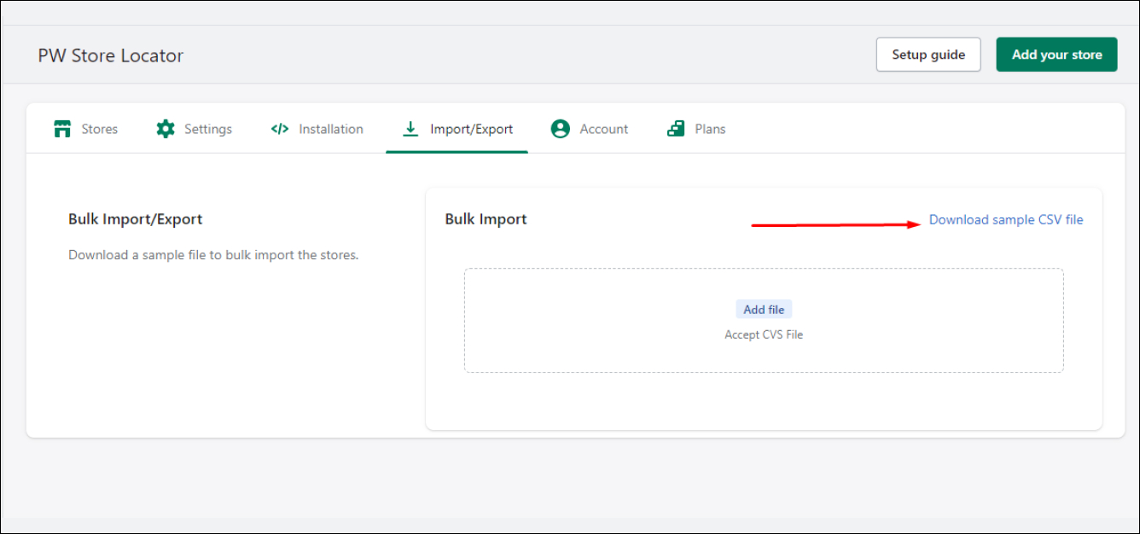Go to the Installation tab
The height and width of the screenshot is (534, 1140).
click(x=317, y=129)
